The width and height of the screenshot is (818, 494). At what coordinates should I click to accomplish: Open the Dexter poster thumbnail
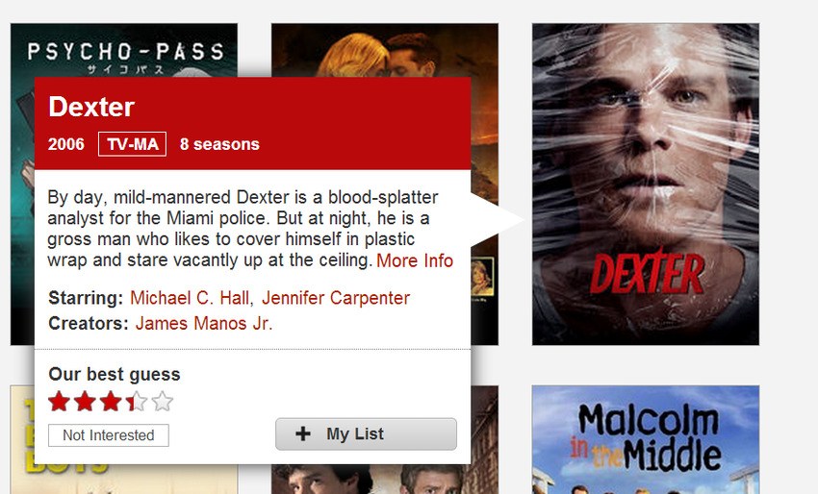click(646, 184)
